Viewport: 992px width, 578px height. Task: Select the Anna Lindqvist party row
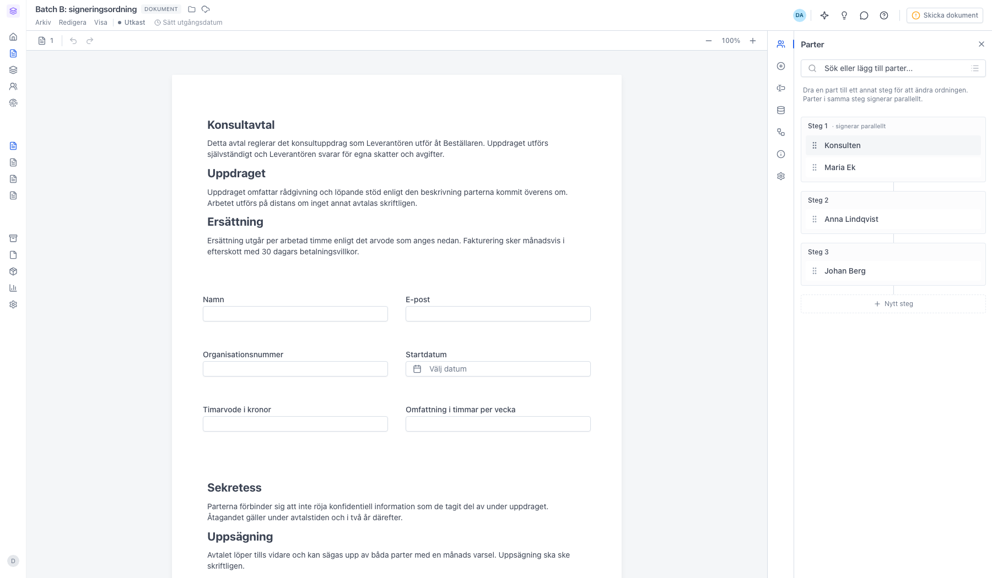893,219
